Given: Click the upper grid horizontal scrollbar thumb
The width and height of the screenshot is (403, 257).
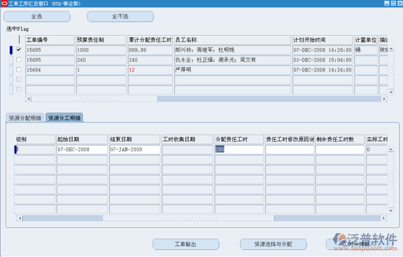Looking at the screenshot, I should point(95,99).
